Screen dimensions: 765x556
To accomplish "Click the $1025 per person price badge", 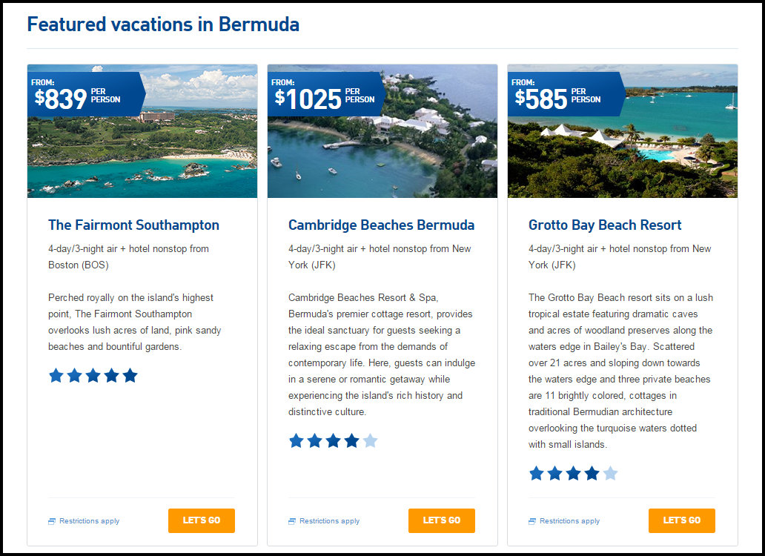I will tap(325, 95).
